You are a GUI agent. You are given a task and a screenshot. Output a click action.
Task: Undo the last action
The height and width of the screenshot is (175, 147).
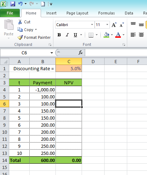tap(20, 4)
